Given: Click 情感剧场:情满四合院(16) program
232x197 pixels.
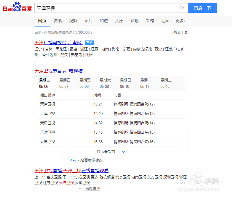Looking at the screenshot, I should pos(134,142).
